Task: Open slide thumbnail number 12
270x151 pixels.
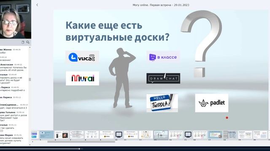Action: tap(146, 135)
